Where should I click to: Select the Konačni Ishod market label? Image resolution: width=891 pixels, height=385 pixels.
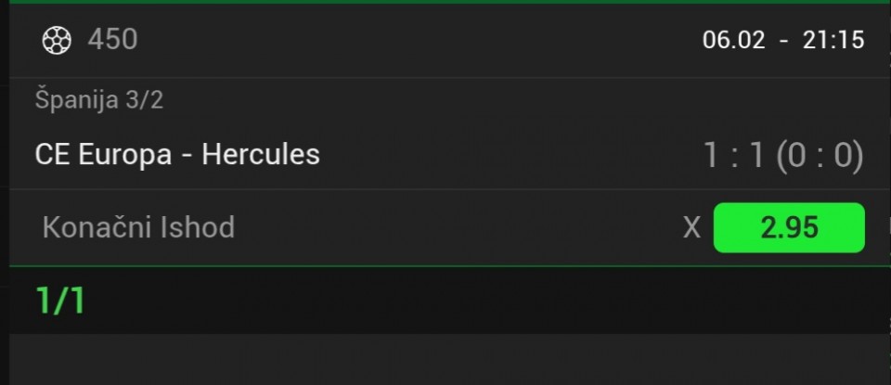pyautogui.click(x=138, y=227)
